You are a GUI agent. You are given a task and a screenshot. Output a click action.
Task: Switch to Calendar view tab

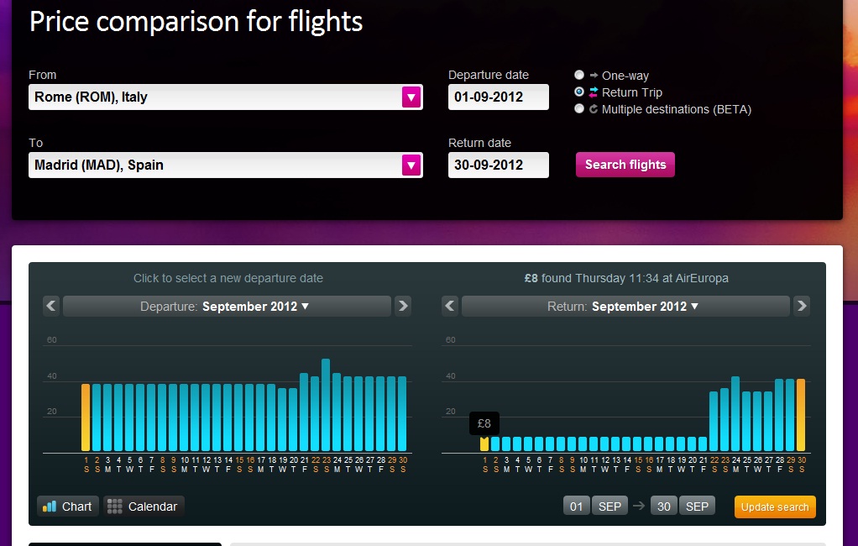144,507
